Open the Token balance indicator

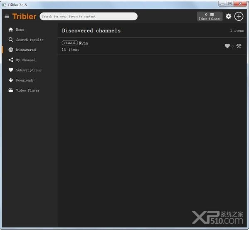click(210, 16)
